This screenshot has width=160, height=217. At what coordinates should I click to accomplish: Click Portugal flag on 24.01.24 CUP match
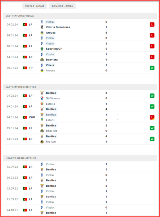click(25, 117)
